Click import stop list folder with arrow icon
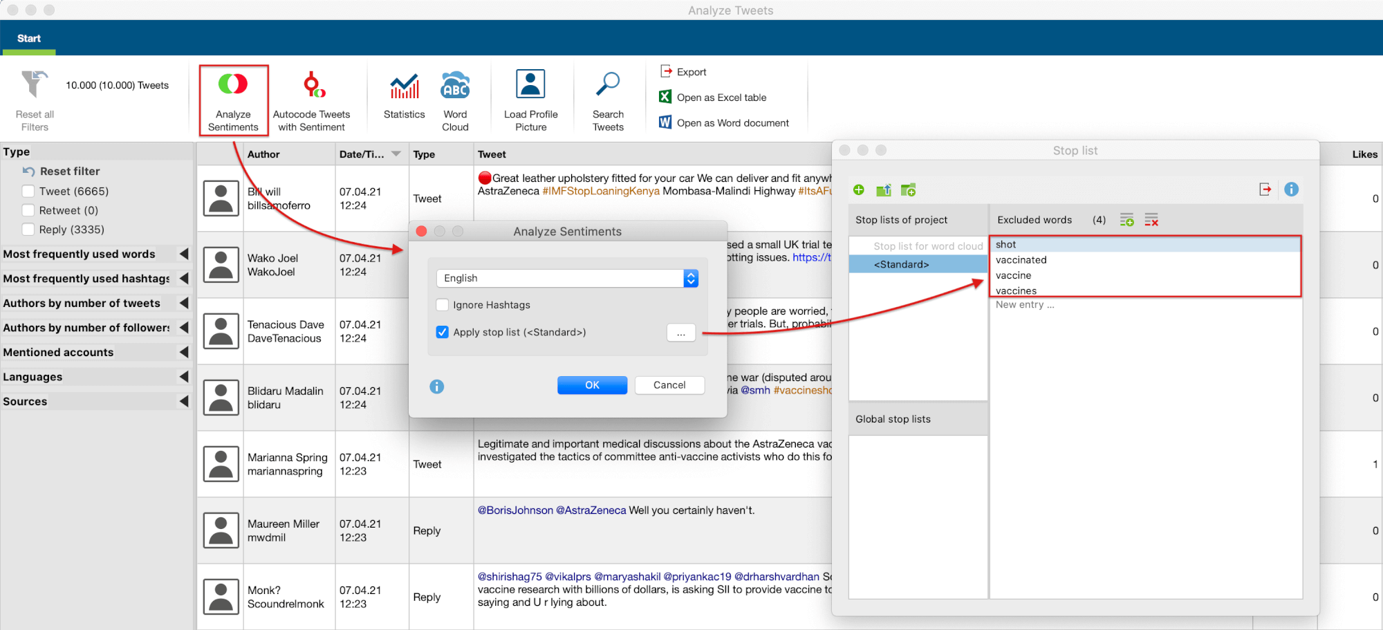The image size is (1383, 630). [884, 189]
